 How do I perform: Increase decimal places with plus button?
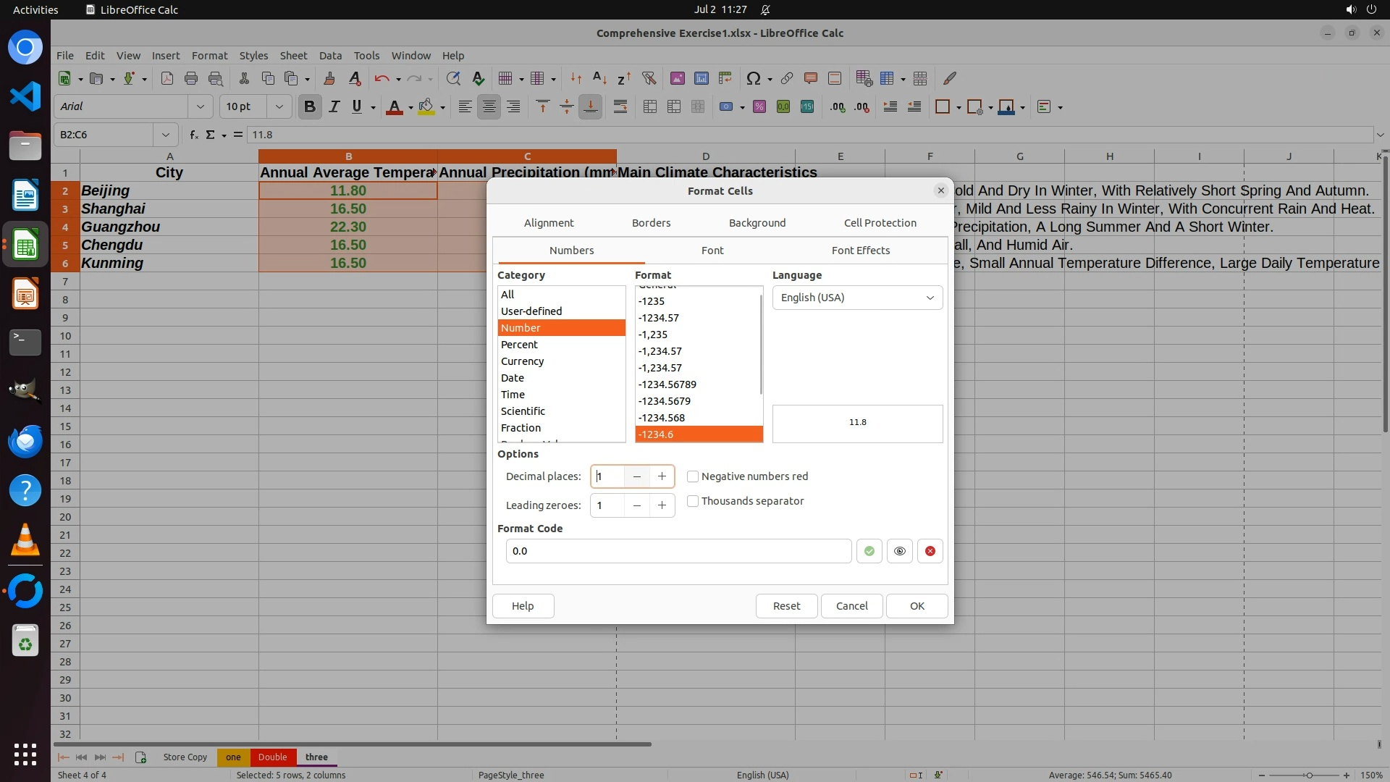tap(662, 476)
